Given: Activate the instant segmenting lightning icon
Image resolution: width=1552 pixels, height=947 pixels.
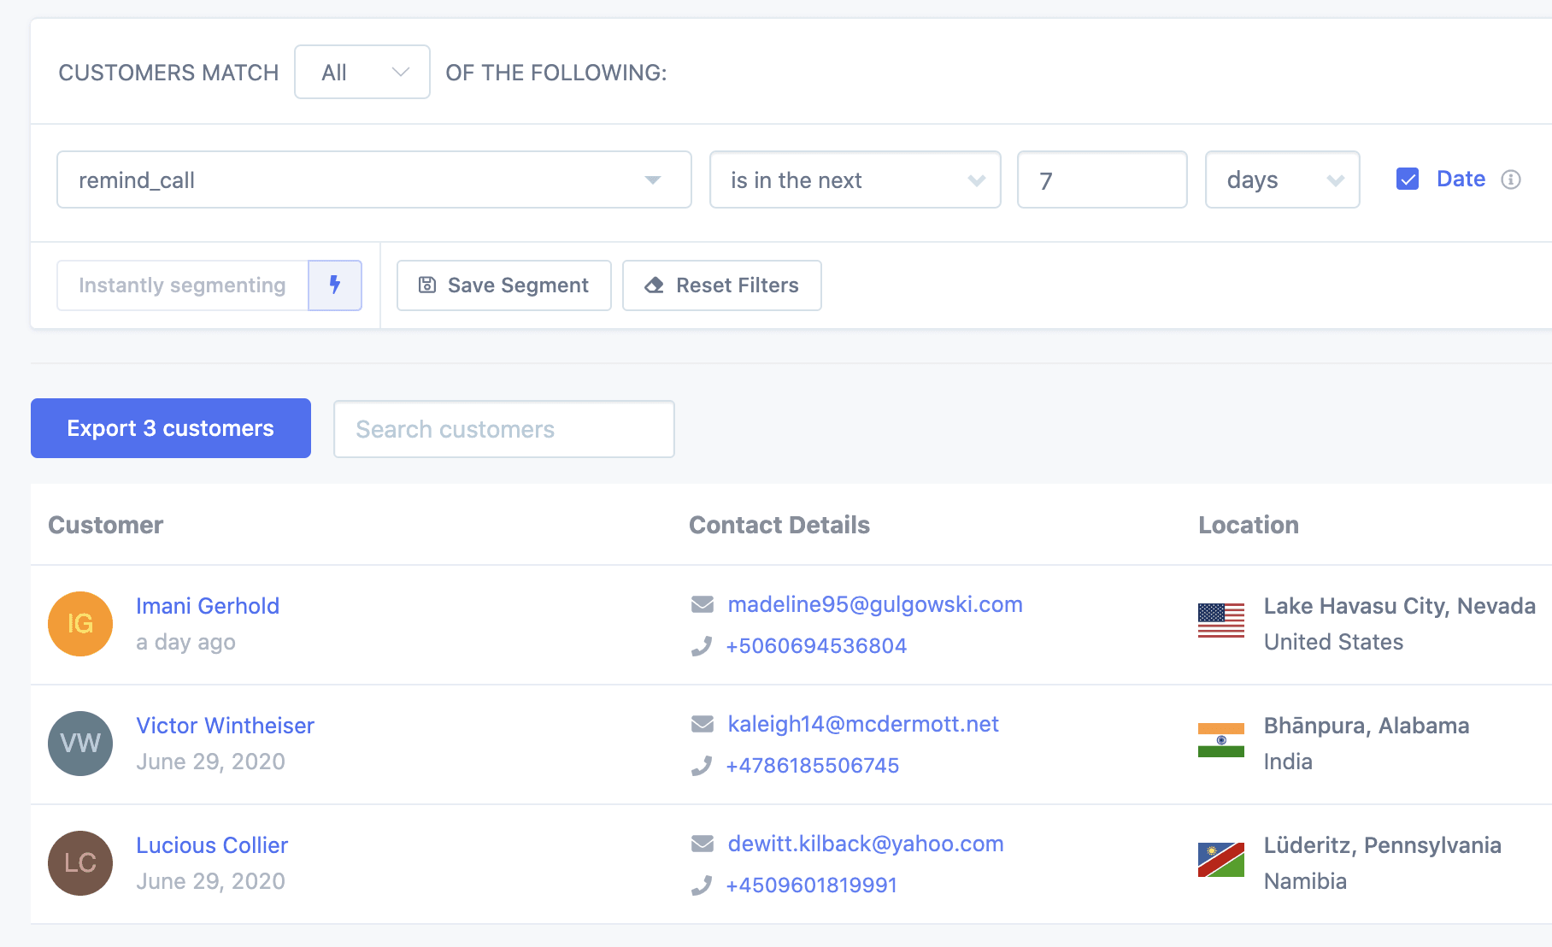Looking at the screenshot, I should 334,285.
